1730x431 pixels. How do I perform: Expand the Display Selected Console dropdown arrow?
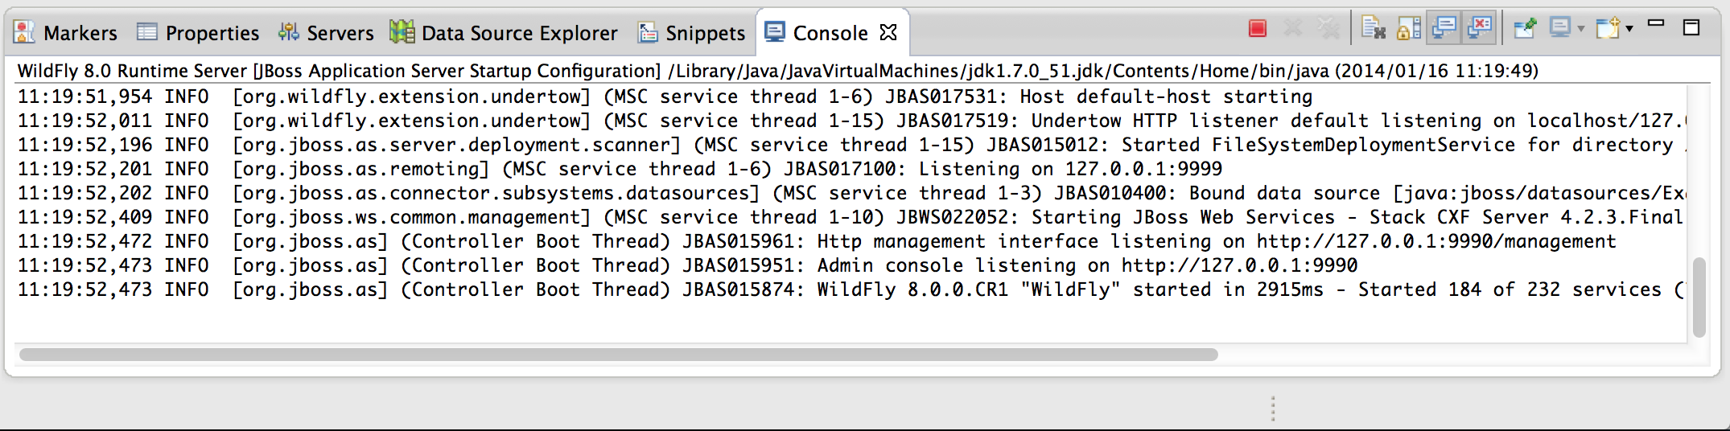pyautogui.click(x=1581, y=30)
